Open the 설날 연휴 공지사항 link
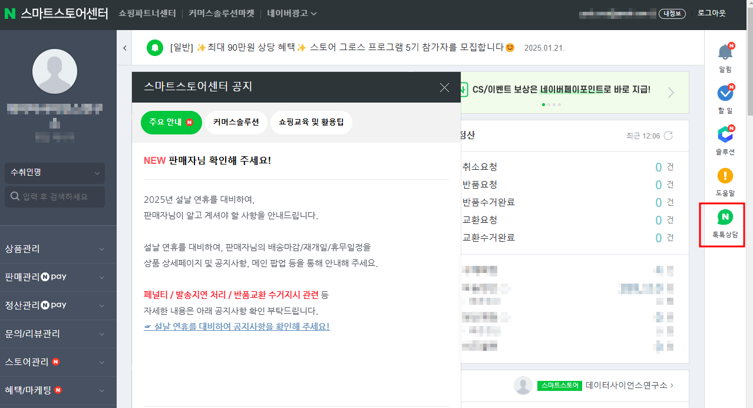 (236, 327)
